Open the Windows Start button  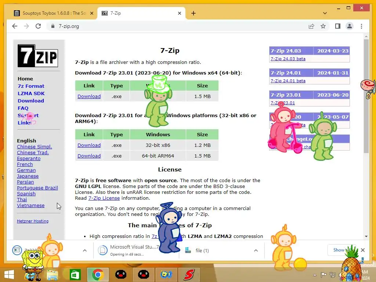[9, 275]
